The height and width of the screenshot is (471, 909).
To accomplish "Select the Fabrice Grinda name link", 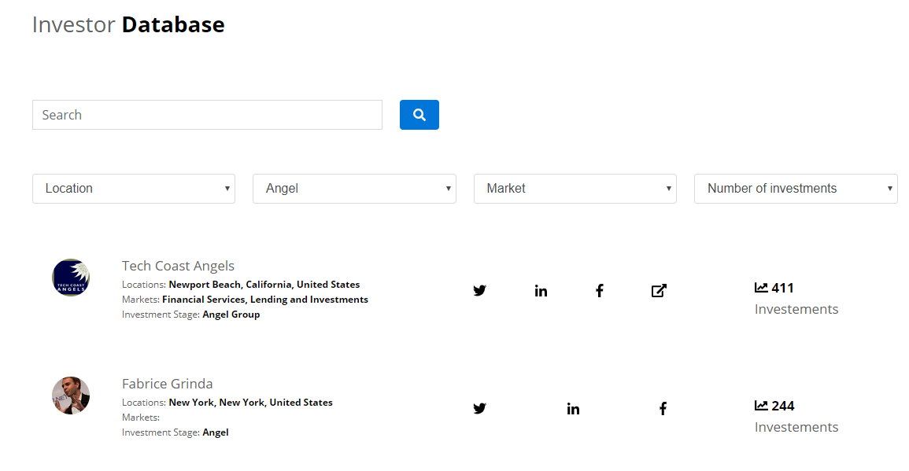I will pos(167,383).
